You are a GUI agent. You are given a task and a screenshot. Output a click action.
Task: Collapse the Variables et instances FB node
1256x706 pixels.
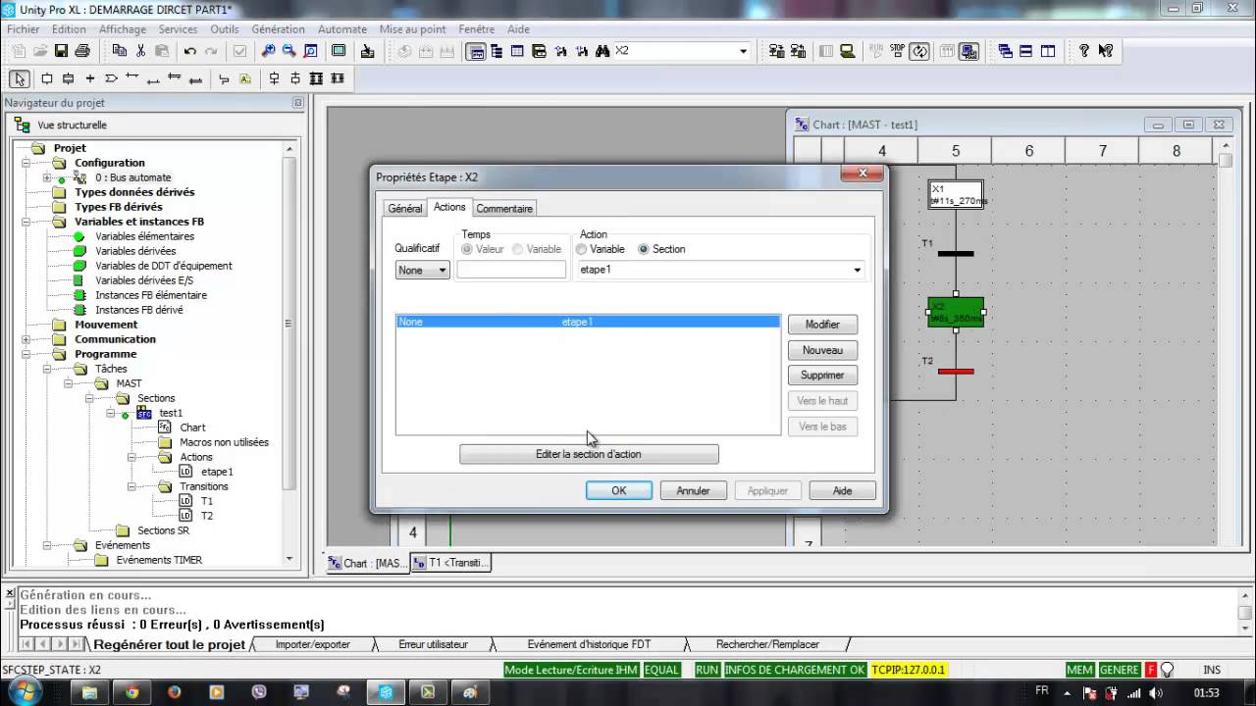coord(26,222)
